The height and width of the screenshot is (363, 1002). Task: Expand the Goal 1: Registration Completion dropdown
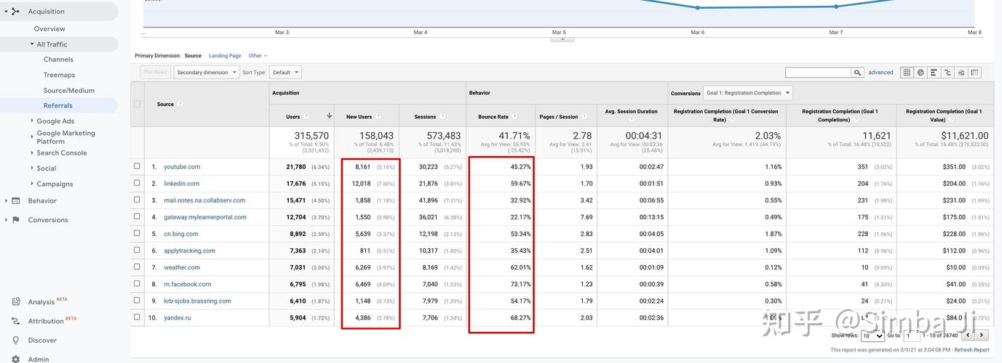(747, 93)
